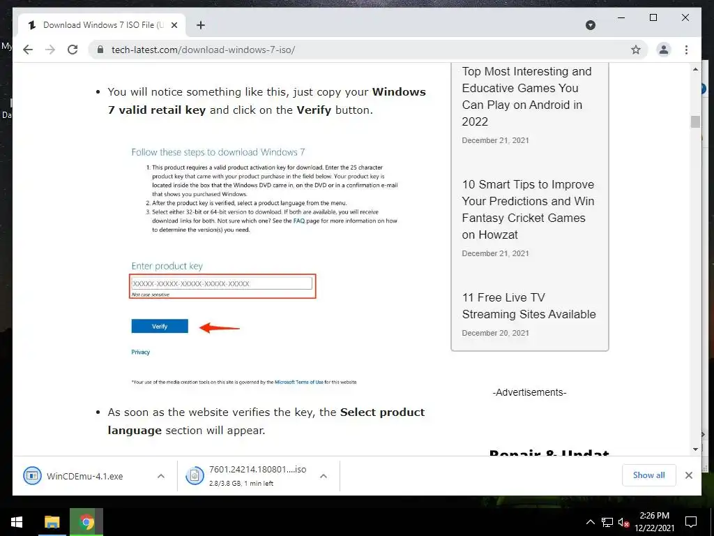Click the forward navigation arrow
Image resolution: width=714 pixels, height=536 pixels.
pyautogui.click(x=50, y=50)
